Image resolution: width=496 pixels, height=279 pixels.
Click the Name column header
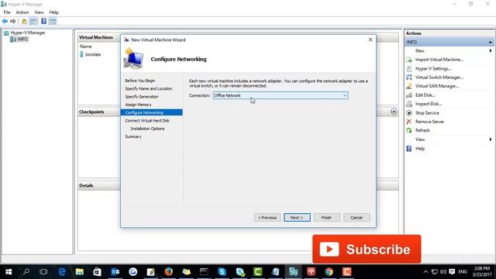tap(86, 46)
